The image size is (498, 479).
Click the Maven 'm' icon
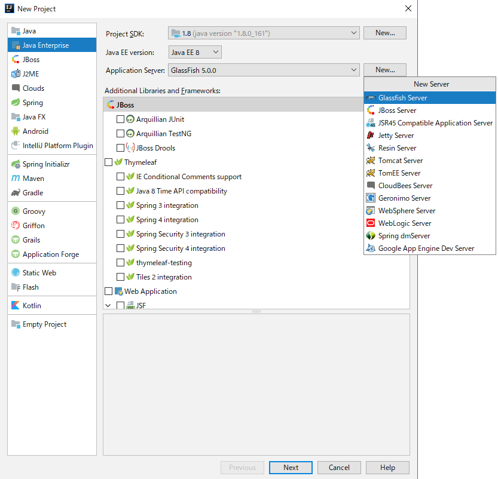[x=16, y=178]
